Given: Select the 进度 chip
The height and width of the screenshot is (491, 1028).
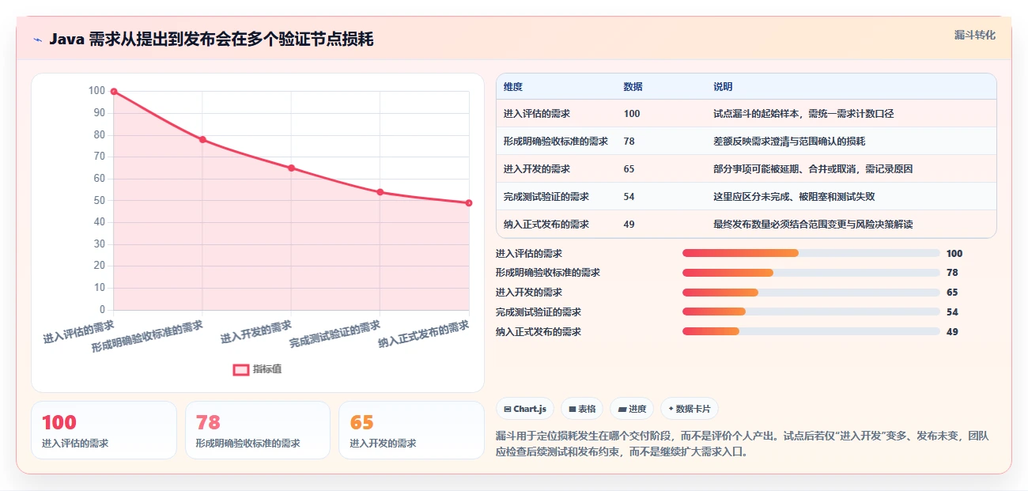Looking at the screenshot, I should pos(632,409).
